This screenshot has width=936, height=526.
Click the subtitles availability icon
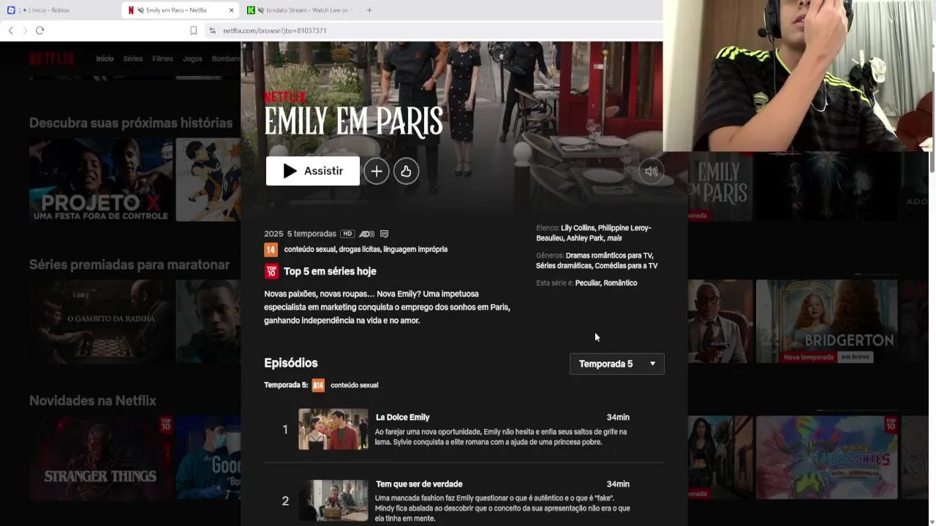(x=384, y=234)
